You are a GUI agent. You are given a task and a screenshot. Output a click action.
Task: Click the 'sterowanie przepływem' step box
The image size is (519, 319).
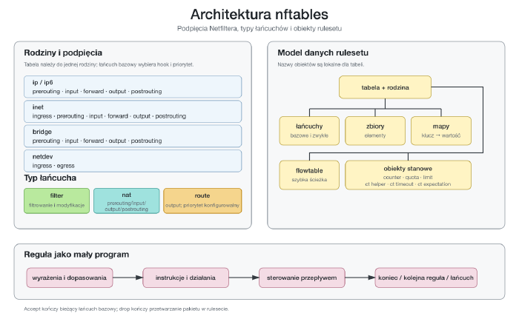(x=302, y=278)
